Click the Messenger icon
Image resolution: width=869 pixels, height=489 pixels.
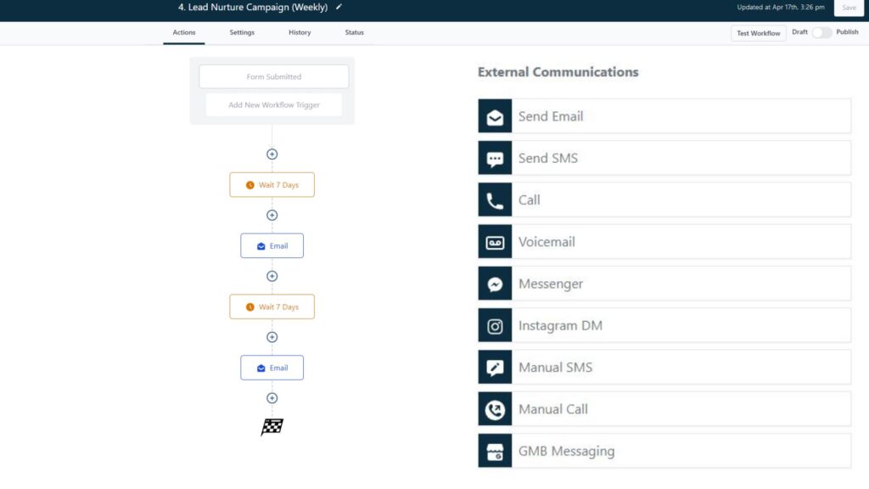click(495, 284)
